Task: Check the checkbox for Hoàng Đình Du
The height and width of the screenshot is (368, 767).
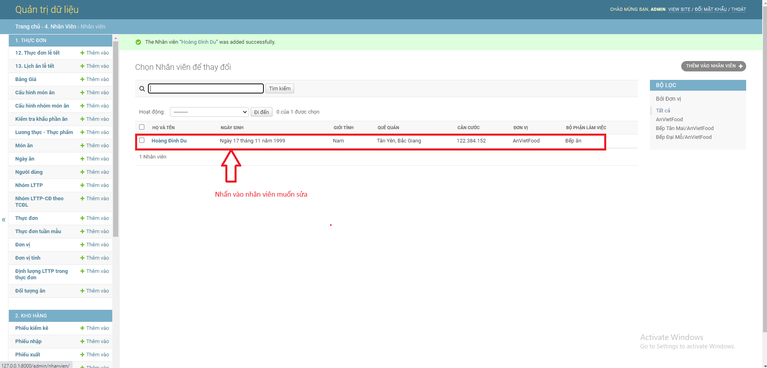Action: point(142,140)
